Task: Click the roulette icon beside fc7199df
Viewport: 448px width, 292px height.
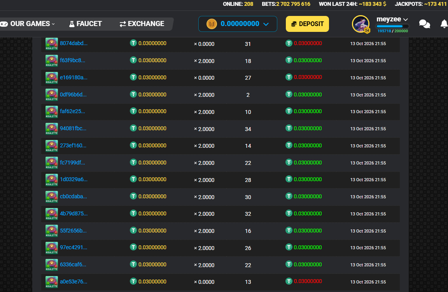Action: click(x=52, y=163)
